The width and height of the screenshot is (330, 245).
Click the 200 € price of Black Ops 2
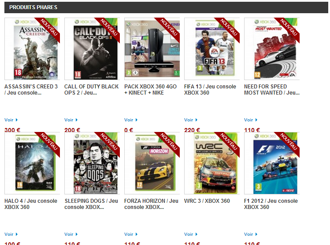(x=72, y=130)
